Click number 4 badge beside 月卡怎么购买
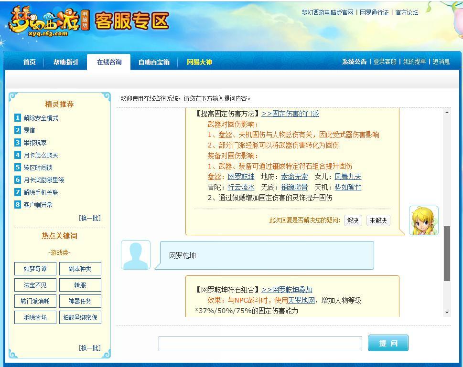463x367 pixels. 18,155
